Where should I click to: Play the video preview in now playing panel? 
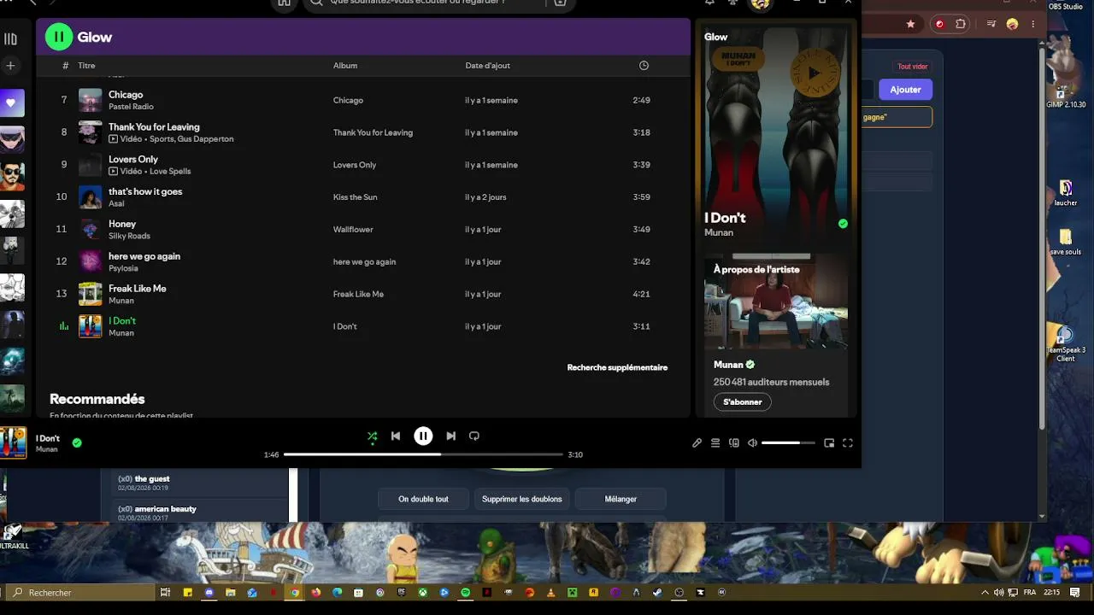click(814, 73)
